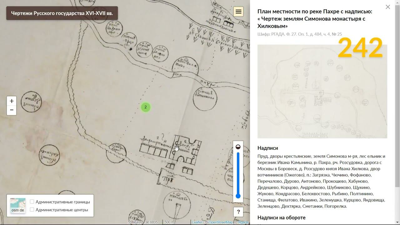
Task: Enable Административные центры checkbox
Action: point(32,210)
